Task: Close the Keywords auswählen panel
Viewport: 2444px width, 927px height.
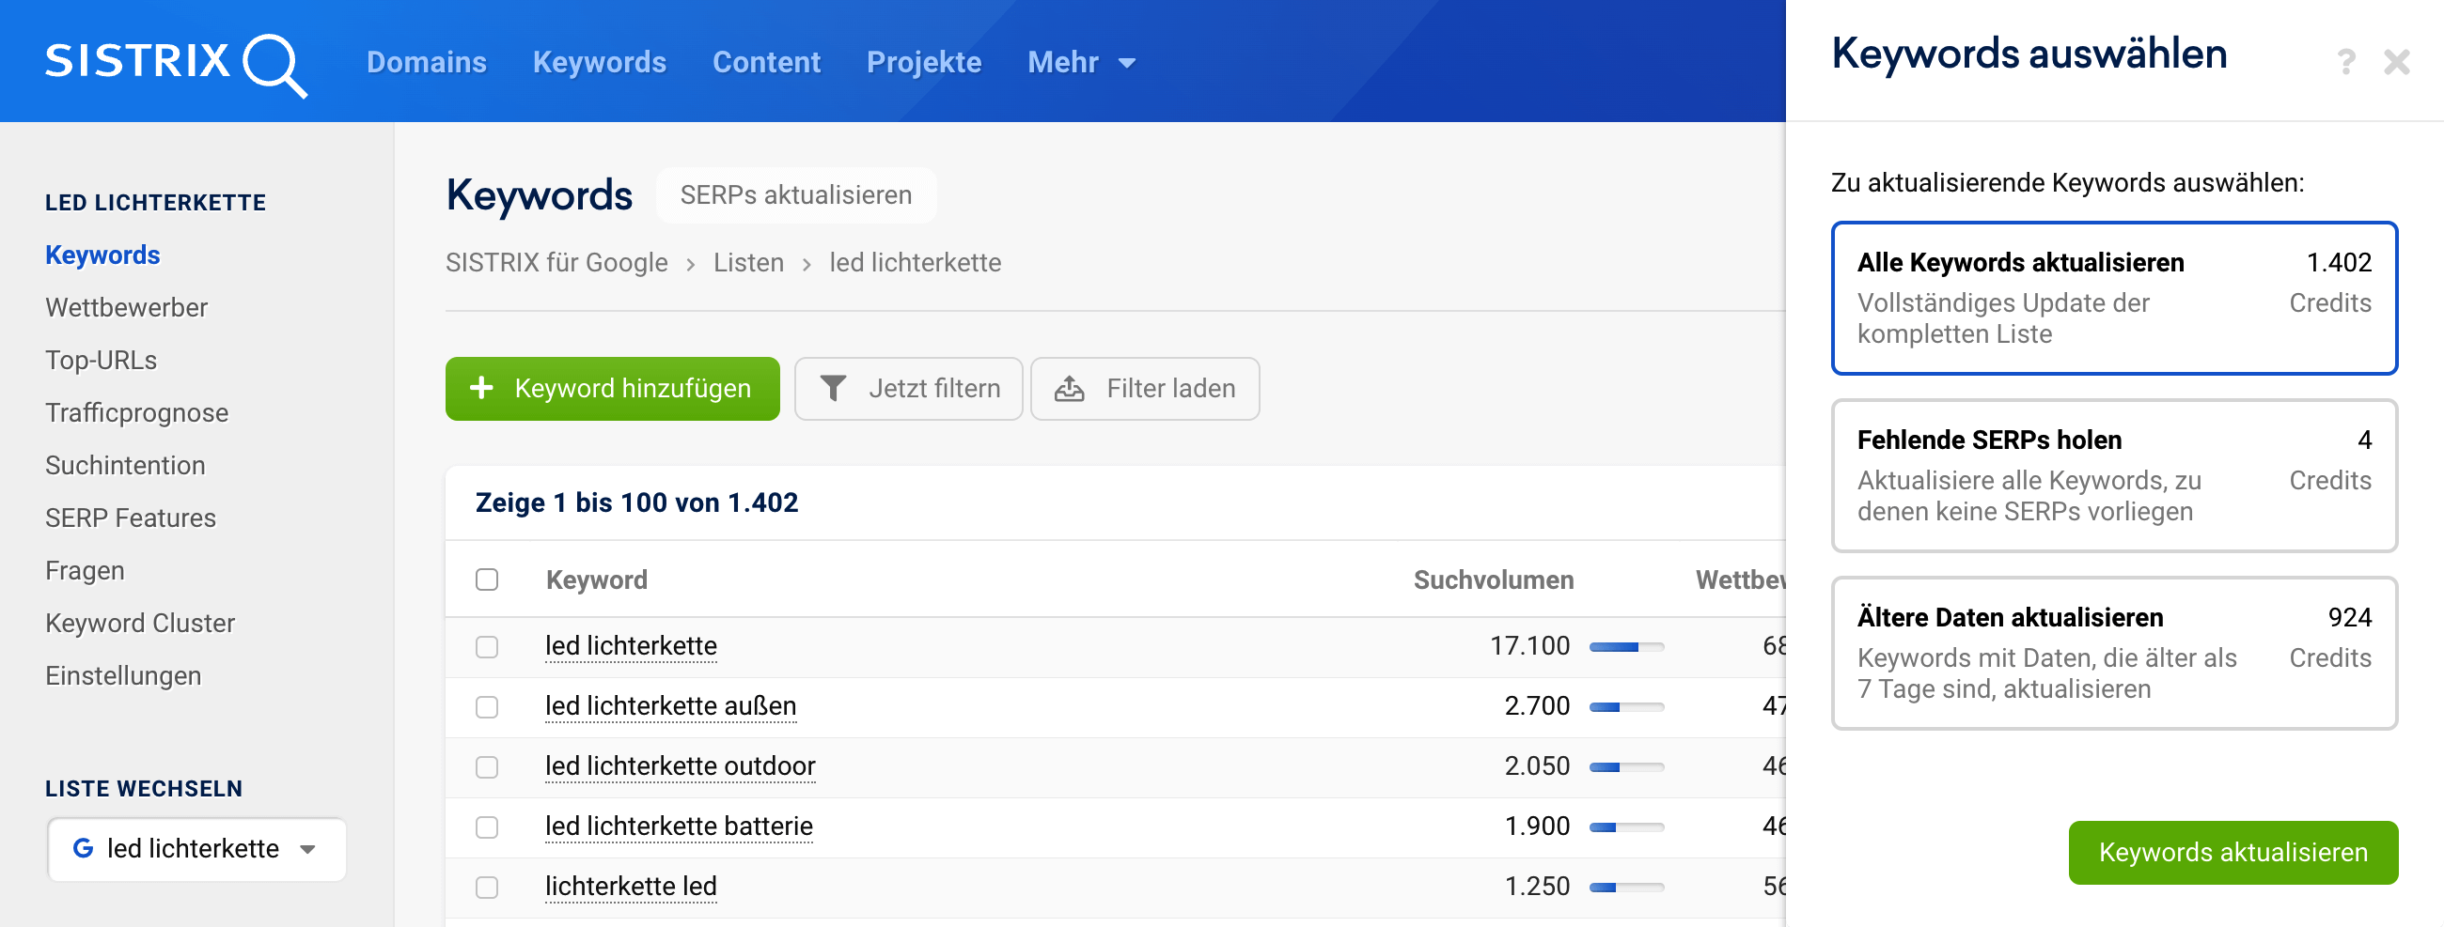Action: [x=2397, y=63]
